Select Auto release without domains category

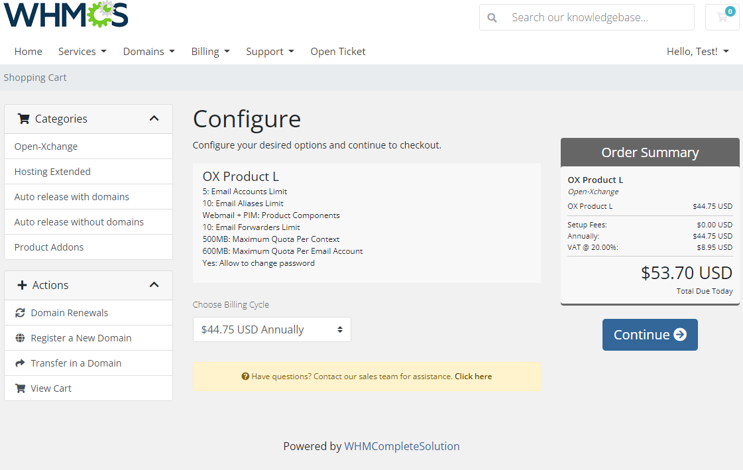coord(88,221)
